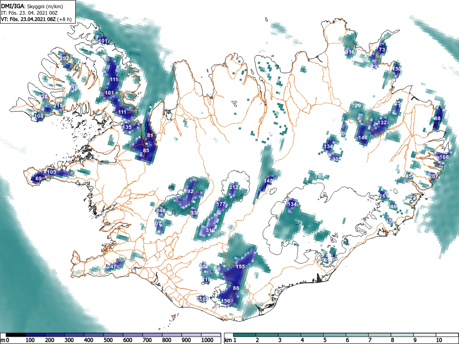This screenshot has height=344, width=459.
Task: Click the map value 146
Action: (363, 138)
